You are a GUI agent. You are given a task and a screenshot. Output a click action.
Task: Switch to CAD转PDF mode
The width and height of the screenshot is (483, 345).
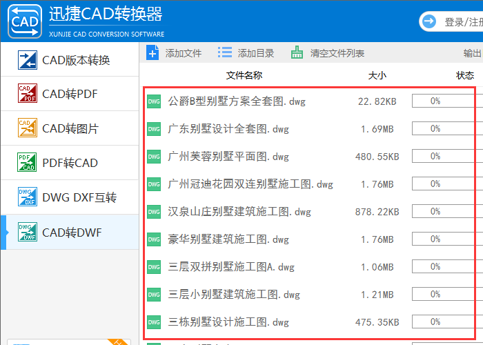coord(70,94)
